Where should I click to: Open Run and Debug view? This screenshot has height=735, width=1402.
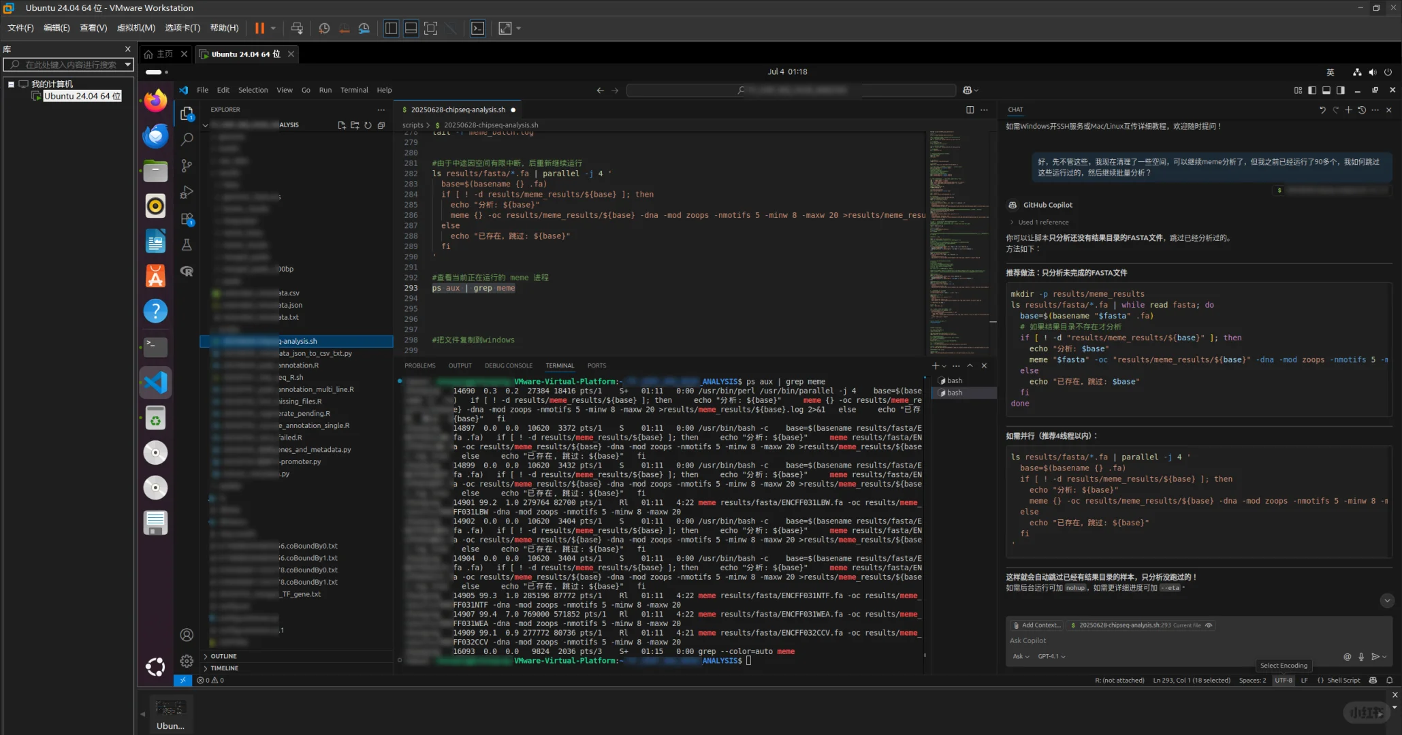pos(187,193)
